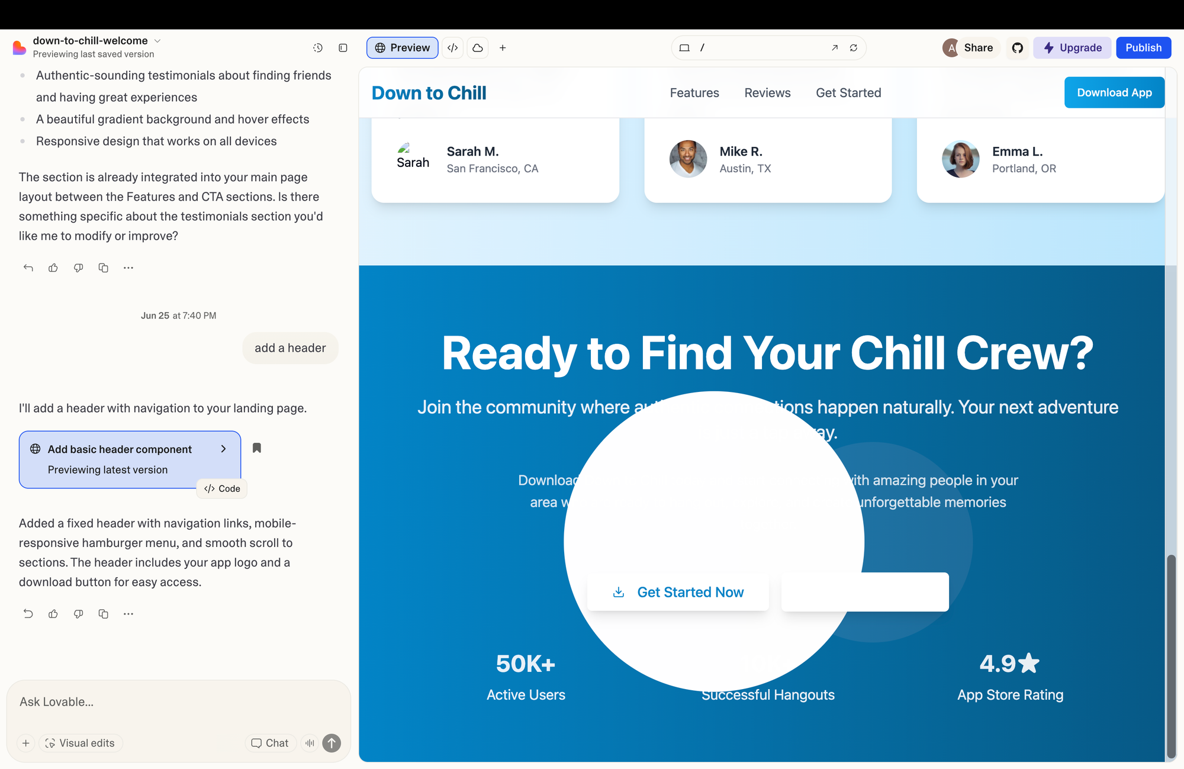Toggle Chat mode button

270,743
